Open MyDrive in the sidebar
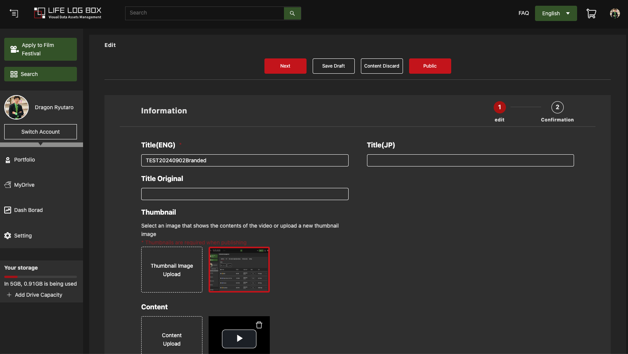This screenshot has width=628, height=354. tap(24, 185)
